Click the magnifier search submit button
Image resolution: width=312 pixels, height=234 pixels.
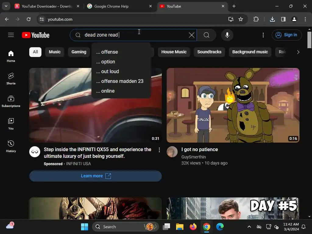click(x=207, y=35)
